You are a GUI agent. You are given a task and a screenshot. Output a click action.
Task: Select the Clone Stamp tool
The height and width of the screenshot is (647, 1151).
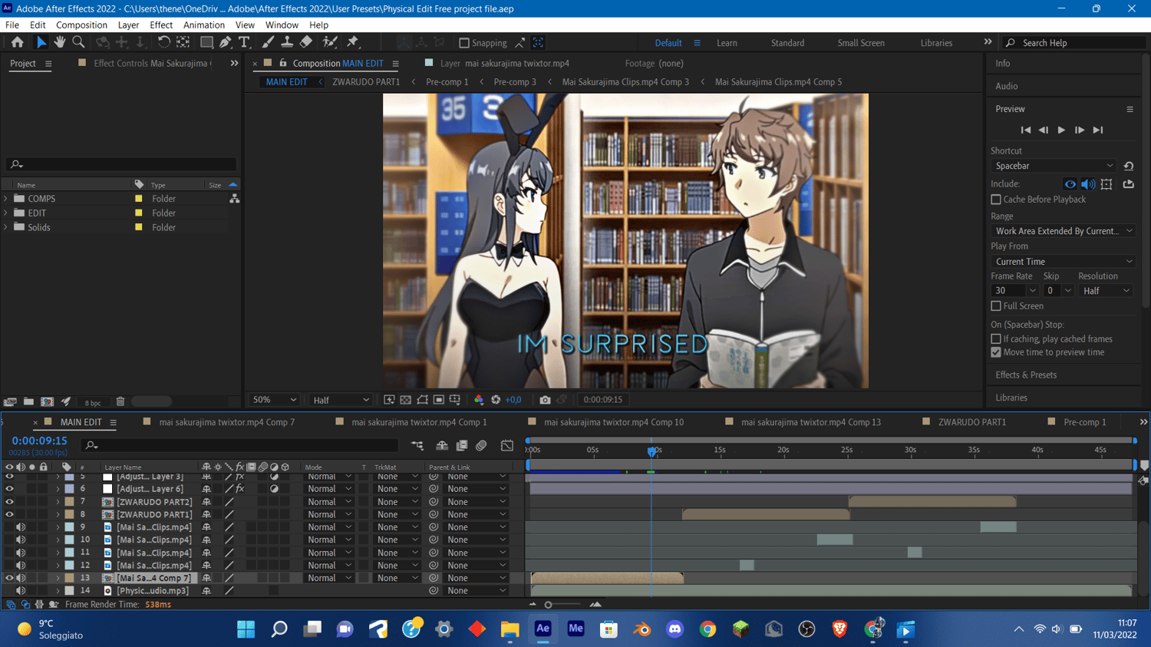[x=287, y=42]
